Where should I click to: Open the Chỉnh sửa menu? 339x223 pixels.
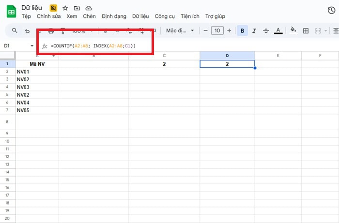(x=48, y=16)
